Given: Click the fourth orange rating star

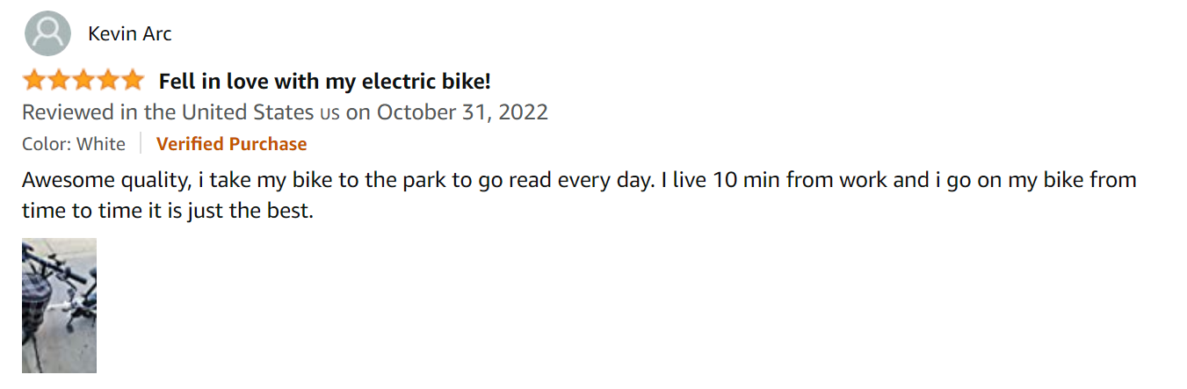Looking at the screenshot, I should click(108, 82).
